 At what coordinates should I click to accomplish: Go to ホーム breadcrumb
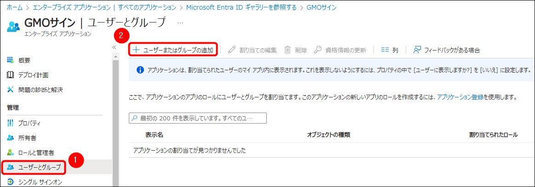click(x=15, y=7)
